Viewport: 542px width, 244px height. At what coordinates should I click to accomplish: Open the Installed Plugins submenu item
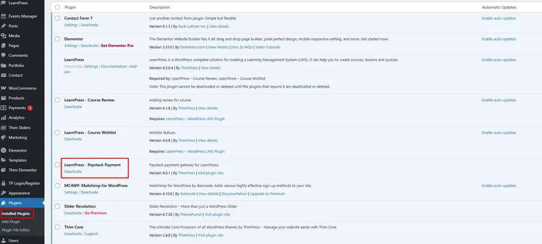(x=16, y=213)
